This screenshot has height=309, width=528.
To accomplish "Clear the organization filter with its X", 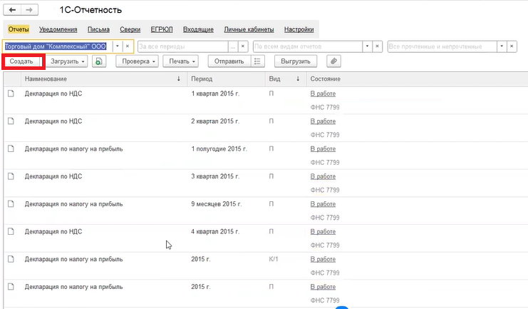I will (127, 46).
